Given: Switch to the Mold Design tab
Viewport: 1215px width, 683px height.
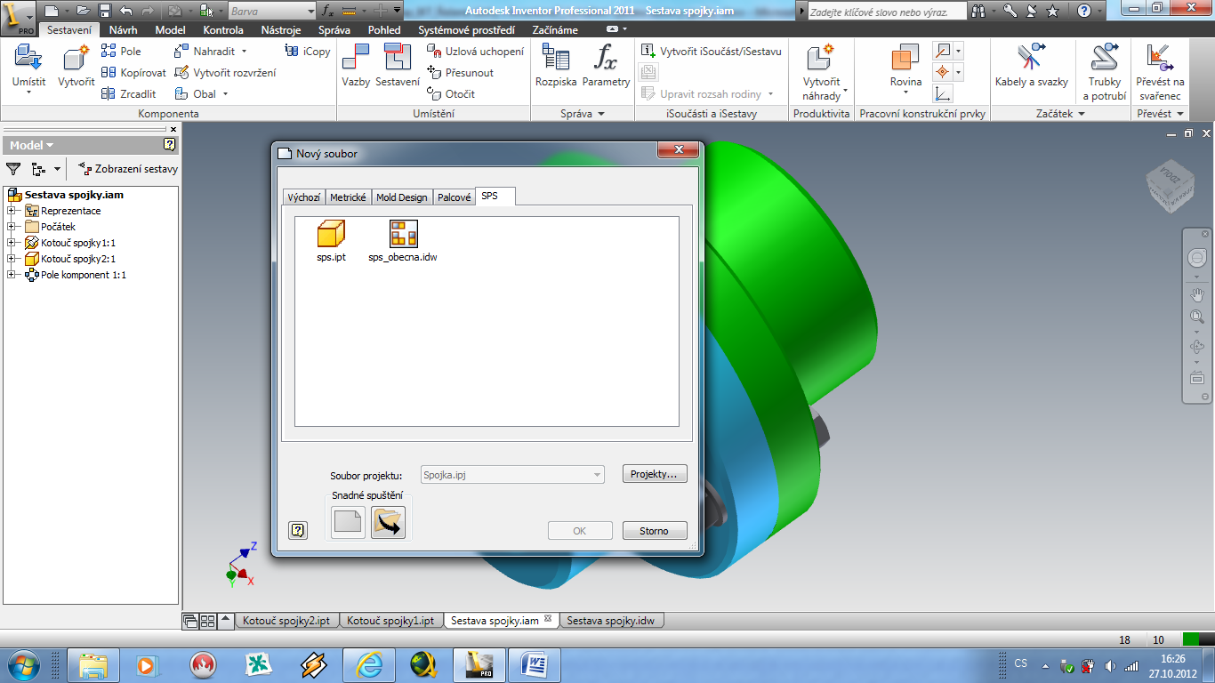Looking at the screenshot, I should click(401, 197).
